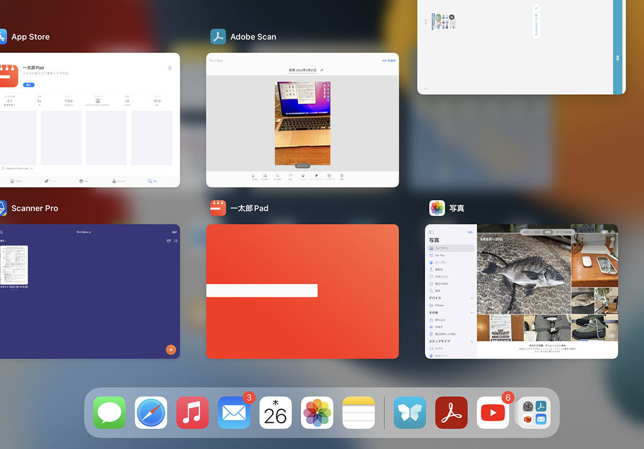Click the 選択 button in Photos
This screenshot has width=644, height=449.
[605, 232]
